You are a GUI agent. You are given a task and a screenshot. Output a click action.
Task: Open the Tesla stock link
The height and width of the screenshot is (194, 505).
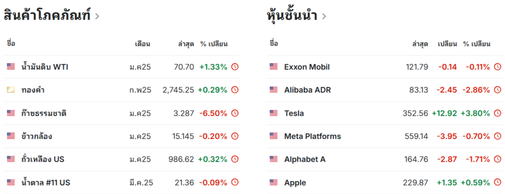pyautogui.click(x=294, y=113)
